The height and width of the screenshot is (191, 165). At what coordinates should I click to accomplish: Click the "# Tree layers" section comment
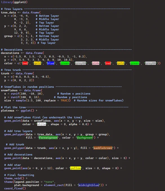[x=12, y=9]
